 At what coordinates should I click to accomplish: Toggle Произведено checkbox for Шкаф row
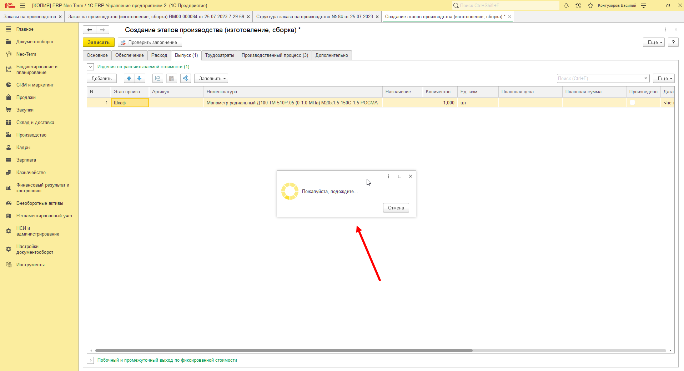coord(632,103)
